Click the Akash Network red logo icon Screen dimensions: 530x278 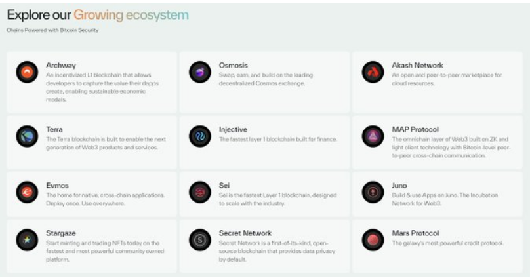(373, 72)
